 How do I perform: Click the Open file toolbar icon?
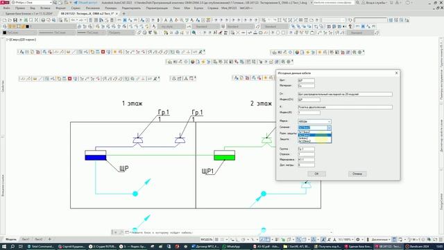click(x=10, y=20)
